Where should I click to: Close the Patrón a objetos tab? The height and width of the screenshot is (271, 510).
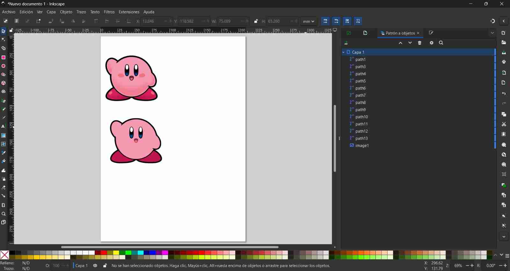pos(418,33)
